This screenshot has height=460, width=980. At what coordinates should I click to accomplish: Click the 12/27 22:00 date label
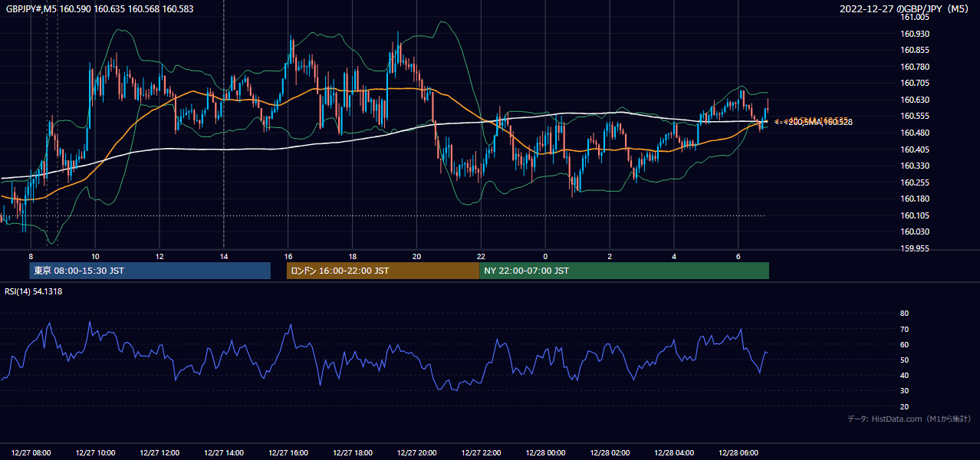click(482, 452)
